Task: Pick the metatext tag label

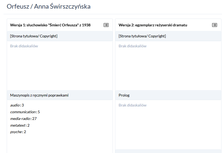Action: pos(18,125)
